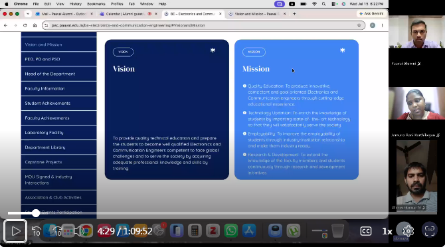Open Spotlight search in menu bar
Screen dimensions: 445x247
pos(324,4)
